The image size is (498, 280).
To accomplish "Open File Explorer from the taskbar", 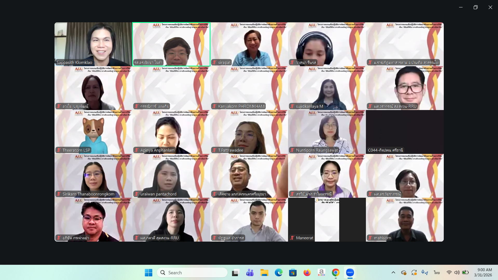I will click(264, 272).
